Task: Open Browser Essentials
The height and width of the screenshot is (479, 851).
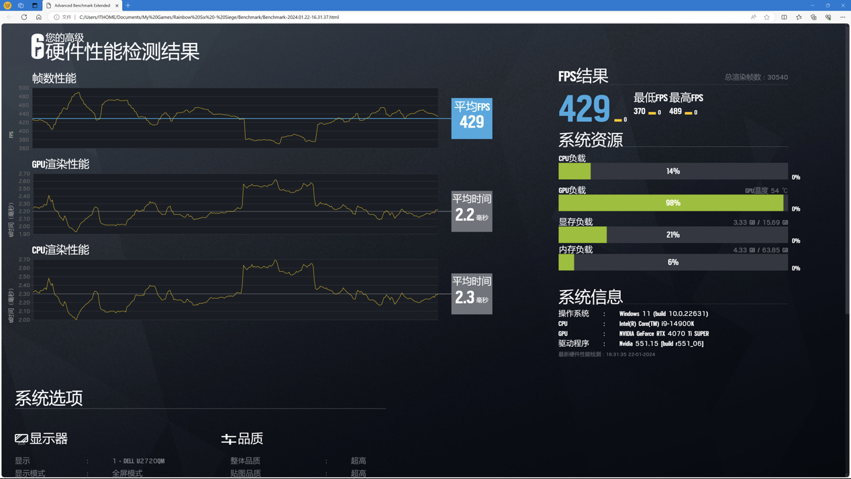Action: click(x=828, y=17)
